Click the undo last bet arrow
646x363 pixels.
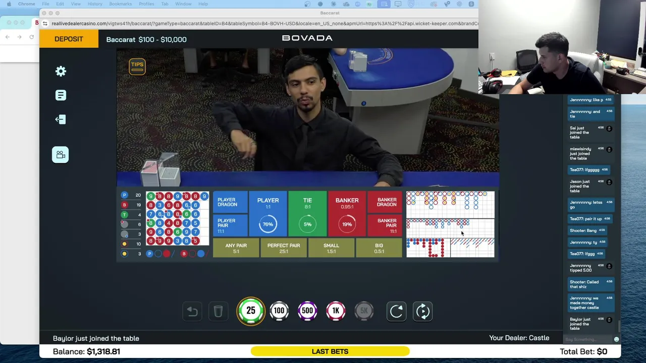tap(192, 311)
